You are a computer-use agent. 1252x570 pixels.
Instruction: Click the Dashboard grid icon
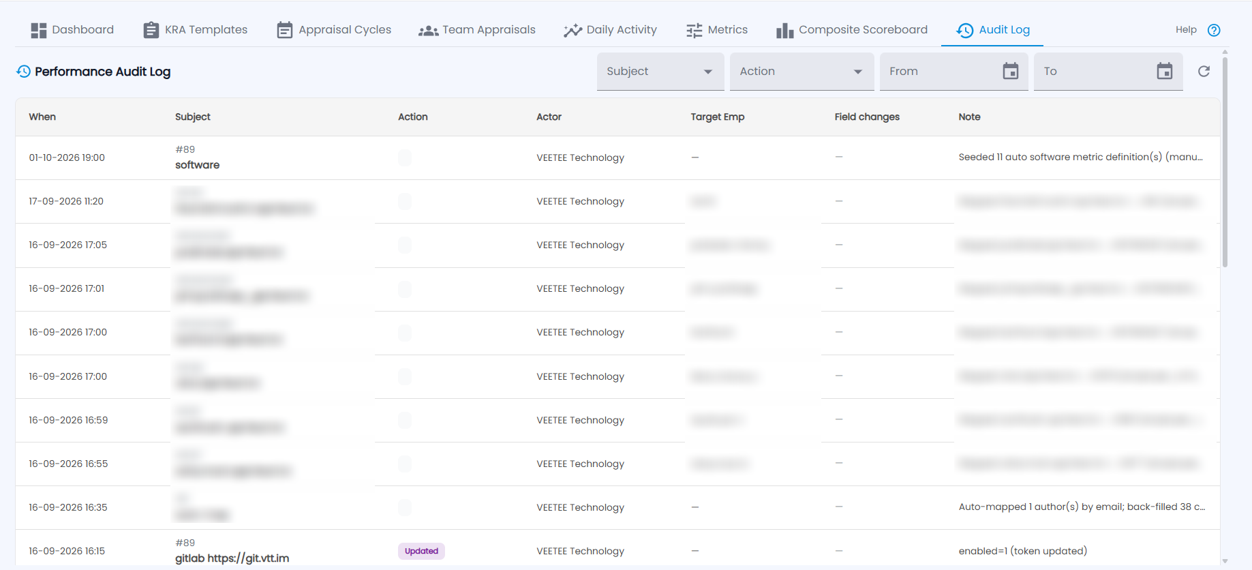pyautogui.click(x=39, y=30)
